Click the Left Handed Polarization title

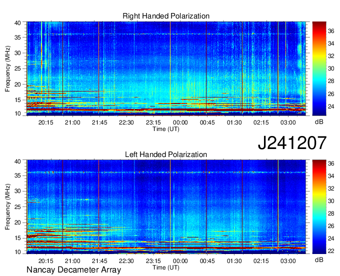166,154
